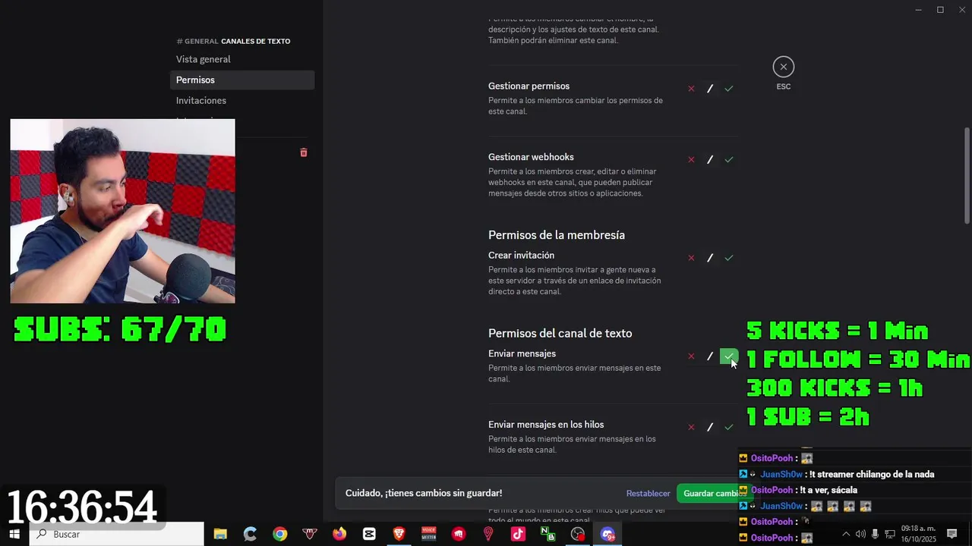The width and height of the screenshot is (972, 546).
Task: Open the green NB taskbar app
Action: click(x=548, y=534)
